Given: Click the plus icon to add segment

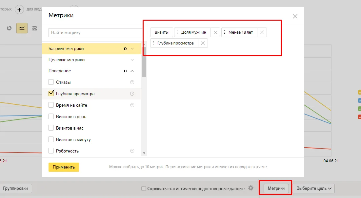Looking at the screenshot, I should [19, 9].
